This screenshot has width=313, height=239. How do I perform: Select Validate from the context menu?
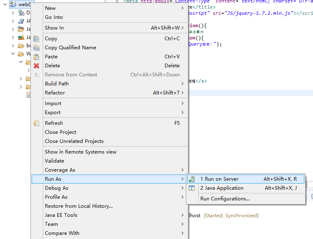click(109, 161)
